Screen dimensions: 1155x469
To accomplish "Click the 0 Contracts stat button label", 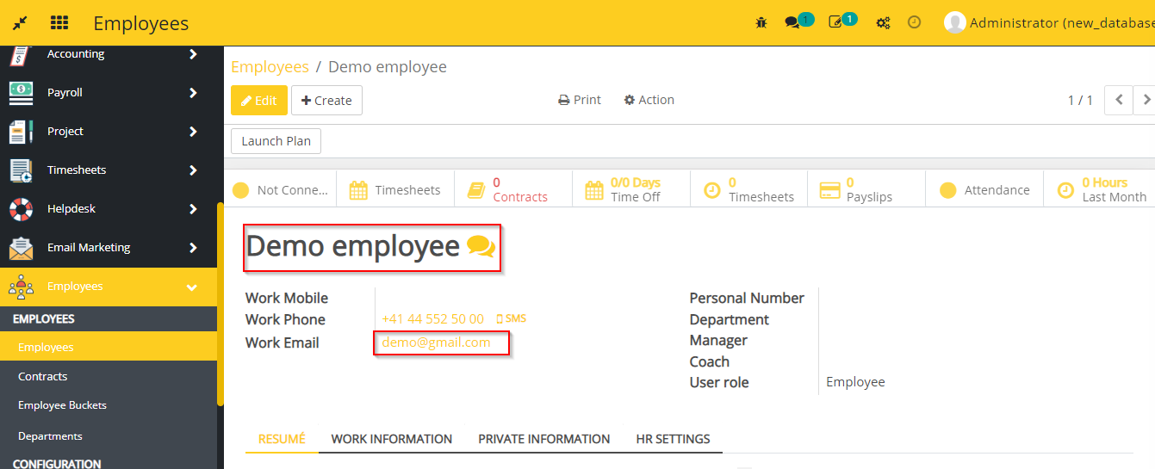I will [520, 190].
